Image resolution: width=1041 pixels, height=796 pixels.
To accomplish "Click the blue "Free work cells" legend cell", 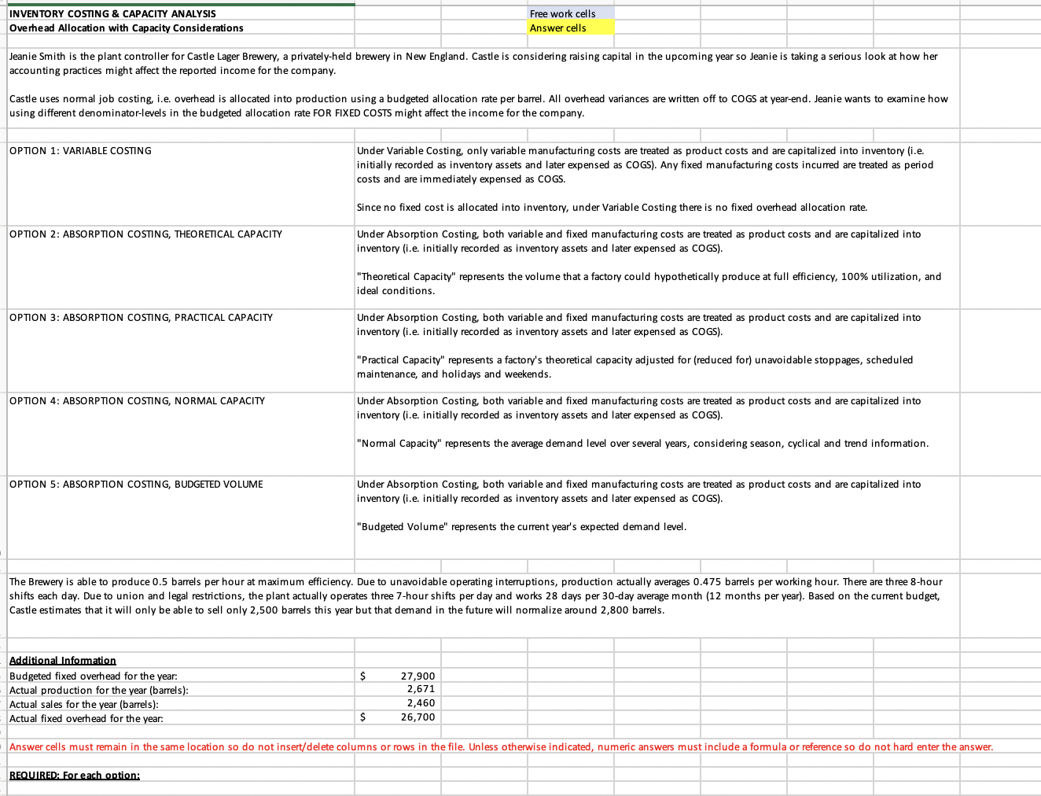I will click(570, 13).
